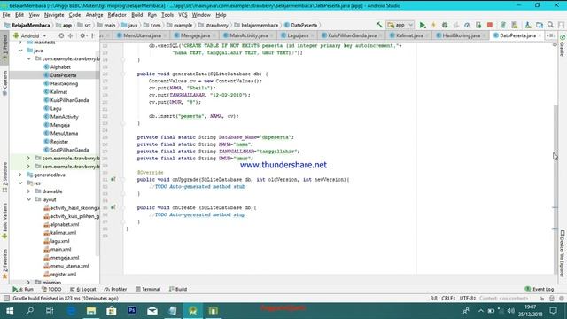Click the Apply Changes lightning icon
The image size is (567, 319).
(x=433, y=25)
